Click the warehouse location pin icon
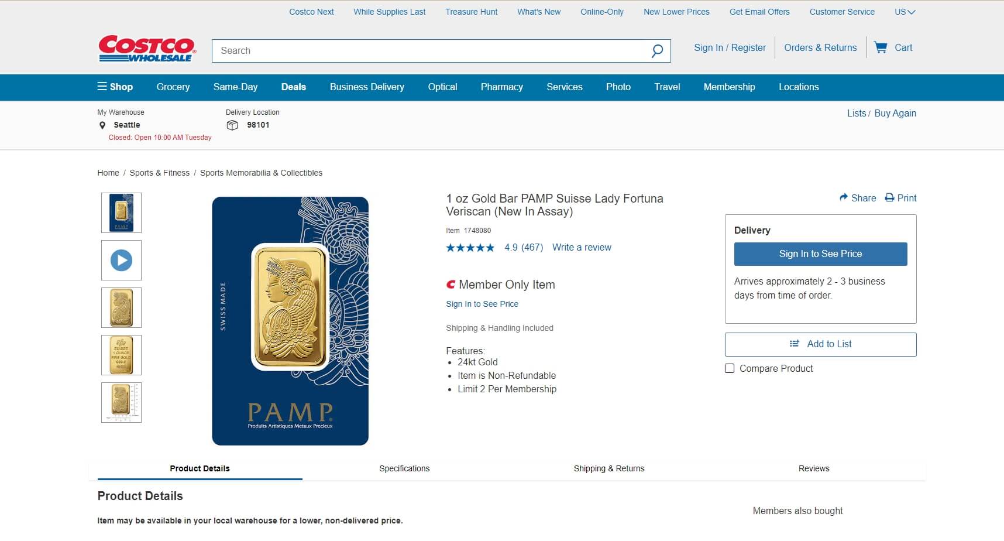This screenshot has height=541, width=1004. tap(102, 125)
